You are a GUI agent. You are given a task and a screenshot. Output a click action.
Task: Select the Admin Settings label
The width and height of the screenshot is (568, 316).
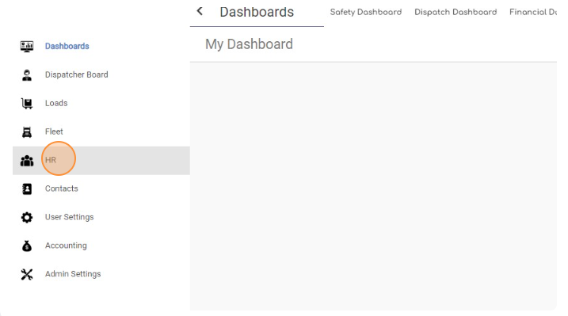(x=73, y=274)
